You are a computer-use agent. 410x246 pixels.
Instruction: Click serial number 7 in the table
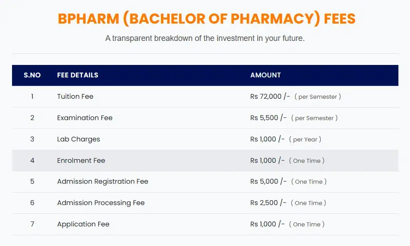pyautogui.click(x=32, y=224)
